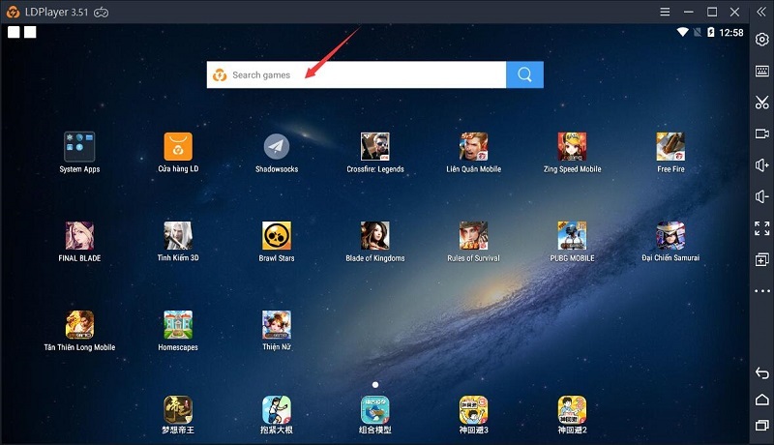Open multi-instance add window icon
The height and width of the screenshot is (445, 774).
click(x=761, y=259)
